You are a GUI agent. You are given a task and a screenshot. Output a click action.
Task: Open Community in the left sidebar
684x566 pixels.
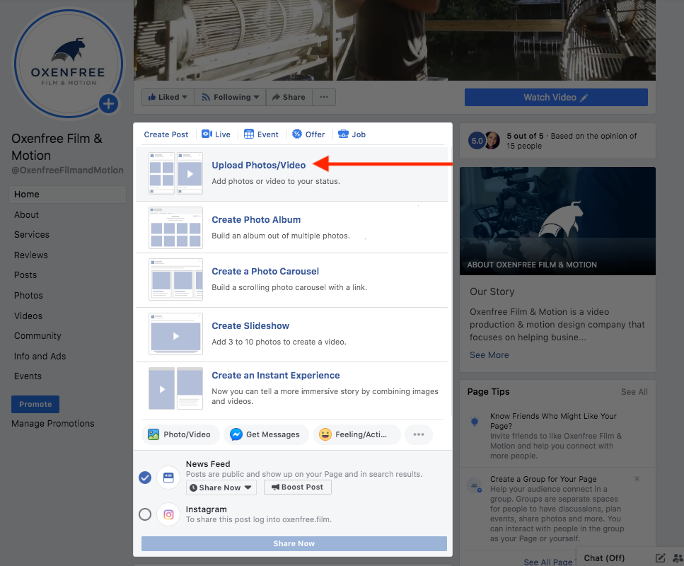pos(37,336)
